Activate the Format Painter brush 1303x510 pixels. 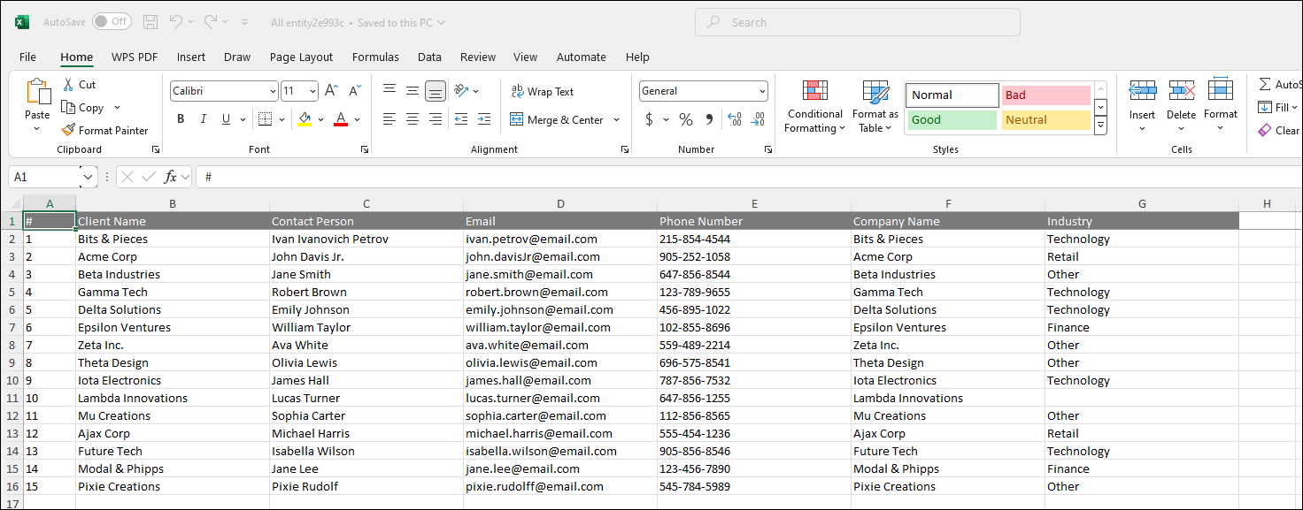(104, 130)
